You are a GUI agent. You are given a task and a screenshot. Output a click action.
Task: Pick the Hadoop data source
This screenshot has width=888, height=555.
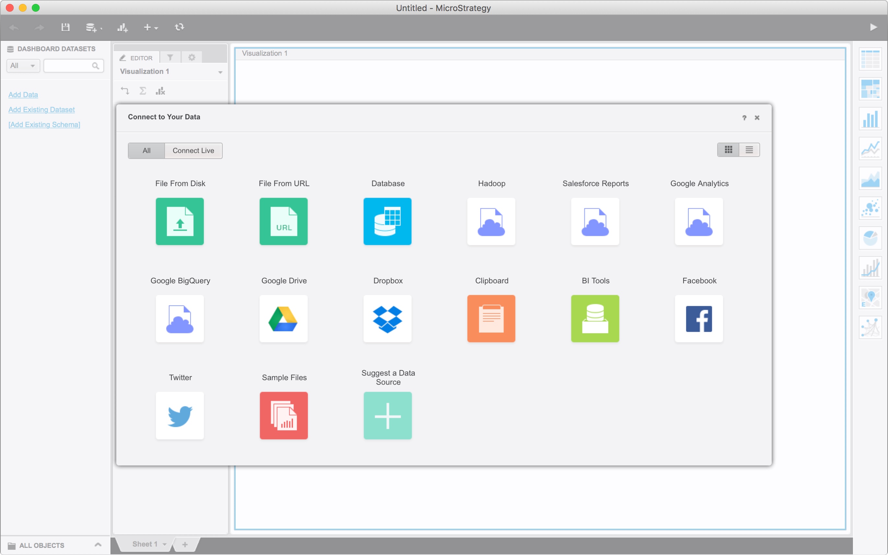point(491,221)
